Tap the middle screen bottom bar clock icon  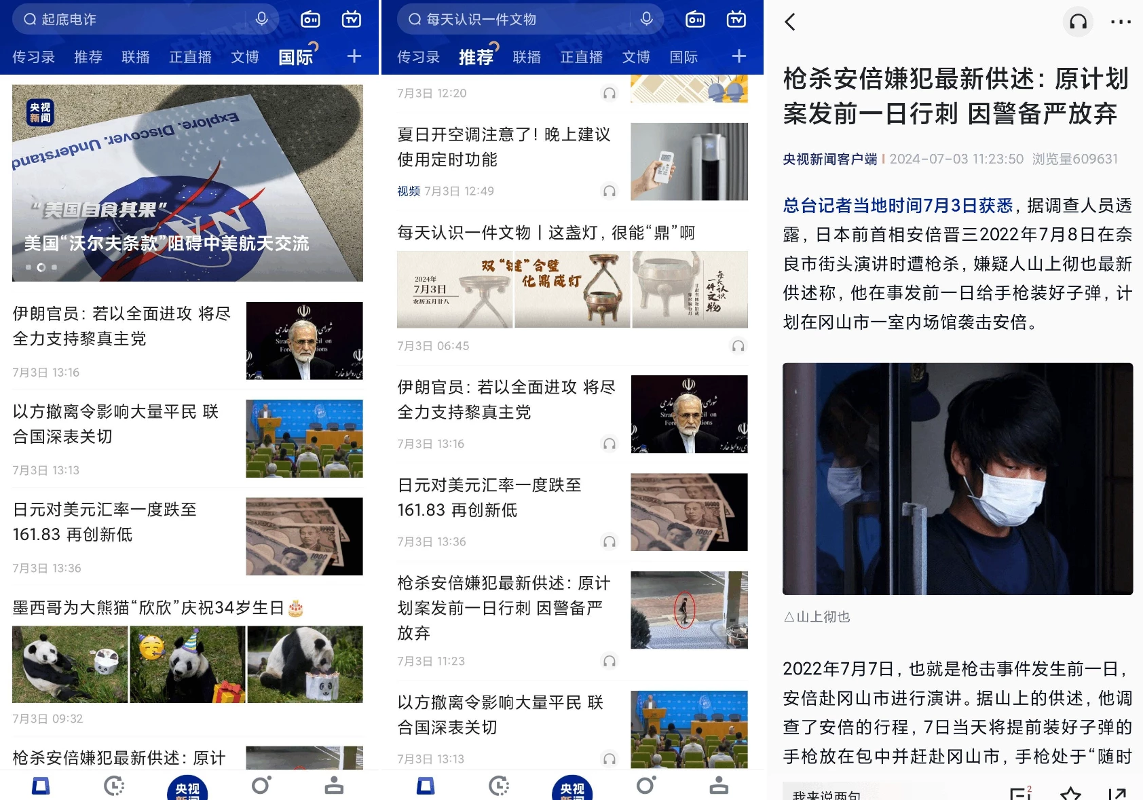[x=499, y=786]
